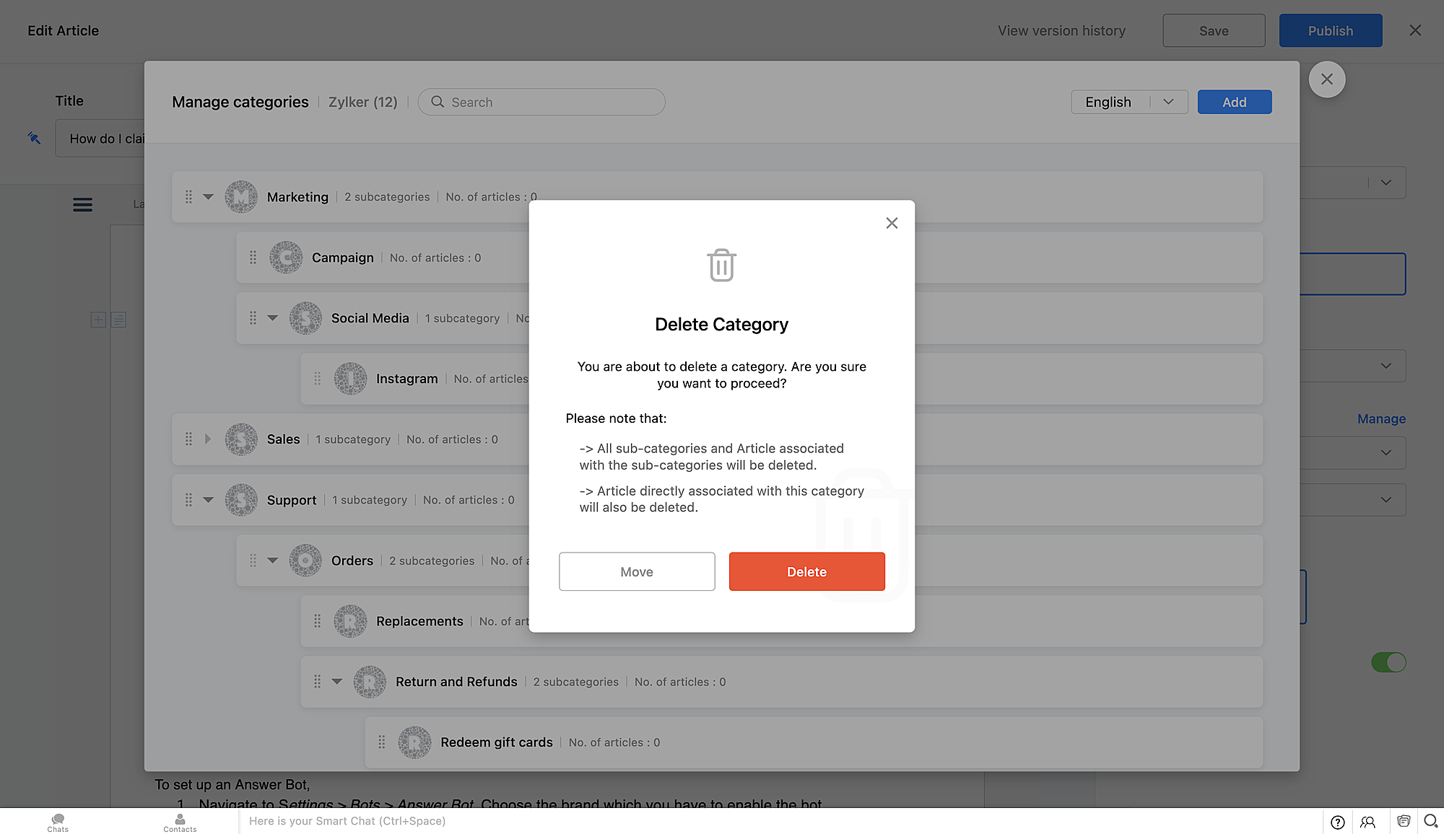Click View version history

[x=1061, y=31]
